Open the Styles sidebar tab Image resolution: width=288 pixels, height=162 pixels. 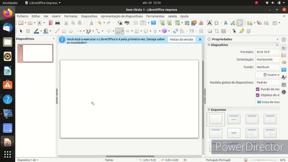point(284,77)
